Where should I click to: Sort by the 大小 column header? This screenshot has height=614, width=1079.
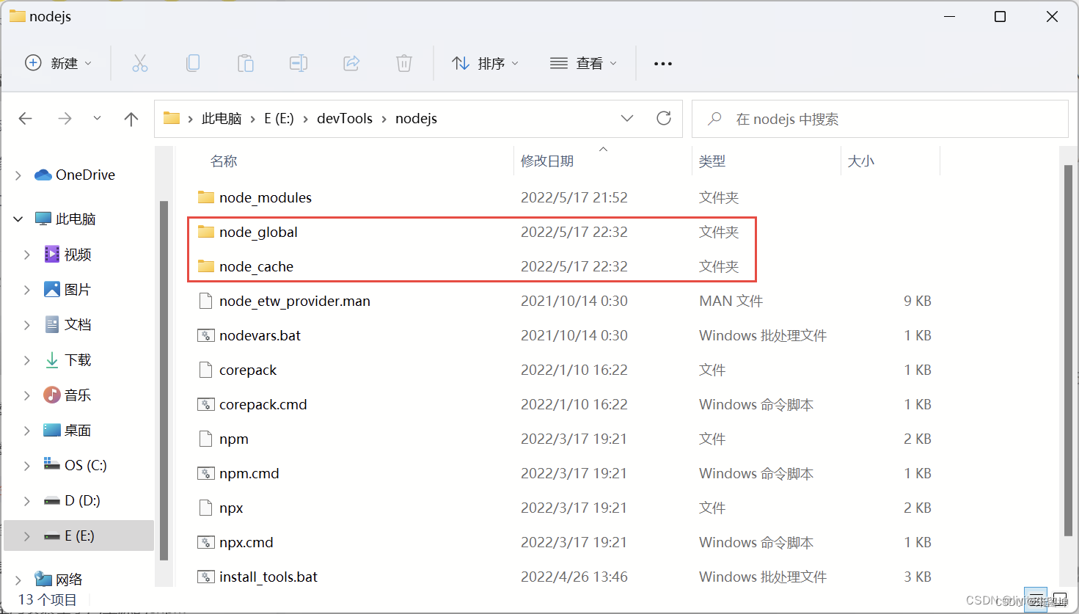click(x=861, y=161)
